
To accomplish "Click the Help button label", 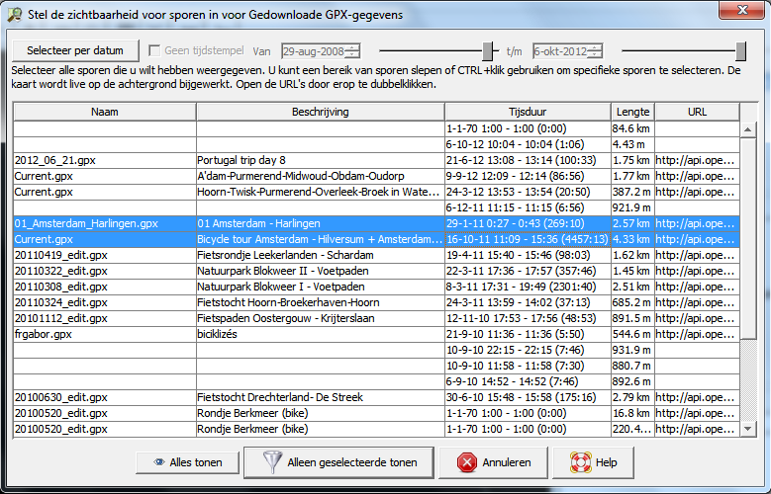I will [x=606, y=462].
